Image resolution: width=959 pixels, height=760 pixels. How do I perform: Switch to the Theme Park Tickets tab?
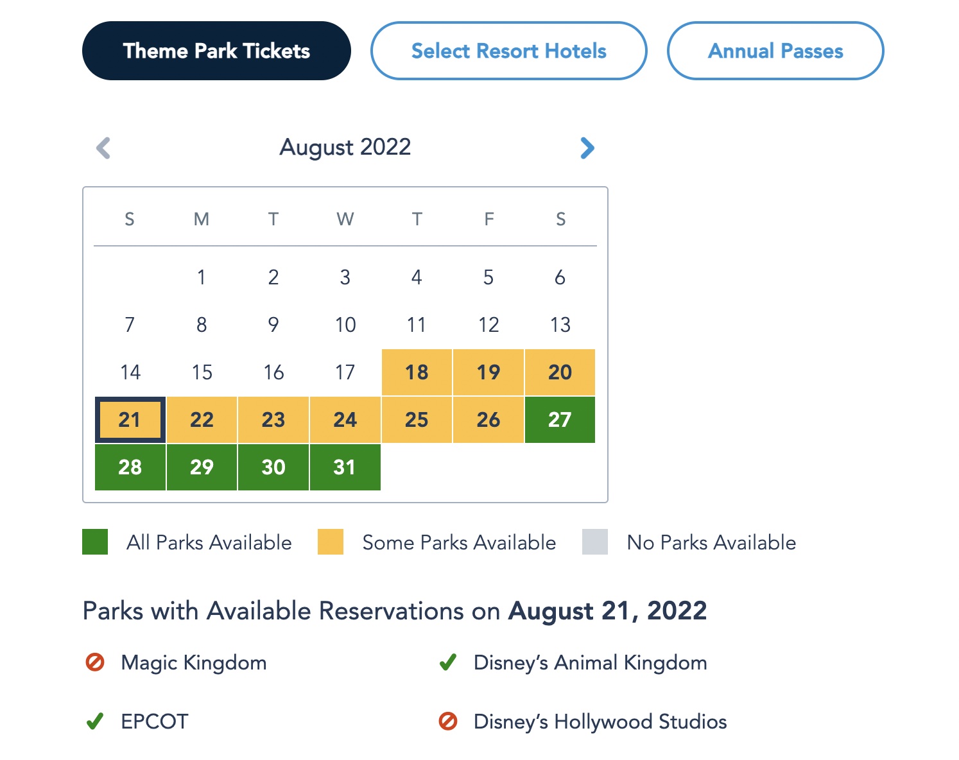point(216,51)
